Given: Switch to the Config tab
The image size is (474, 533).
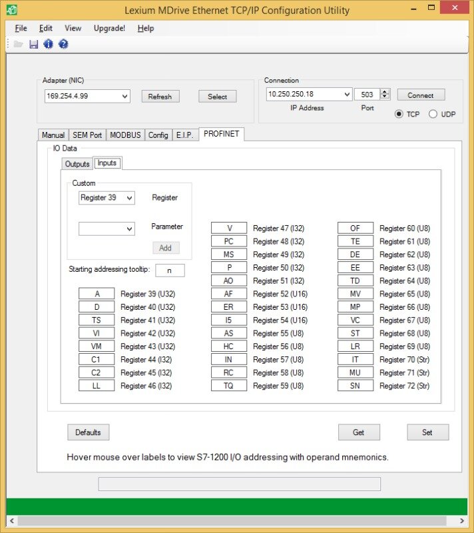Looking at the screenshot, I should [158, 135].
